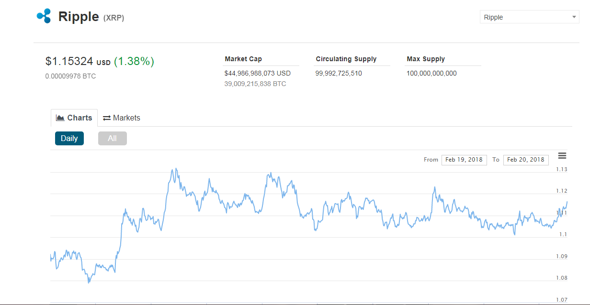Click the USD currency label beside price

[x=103, y=63]
